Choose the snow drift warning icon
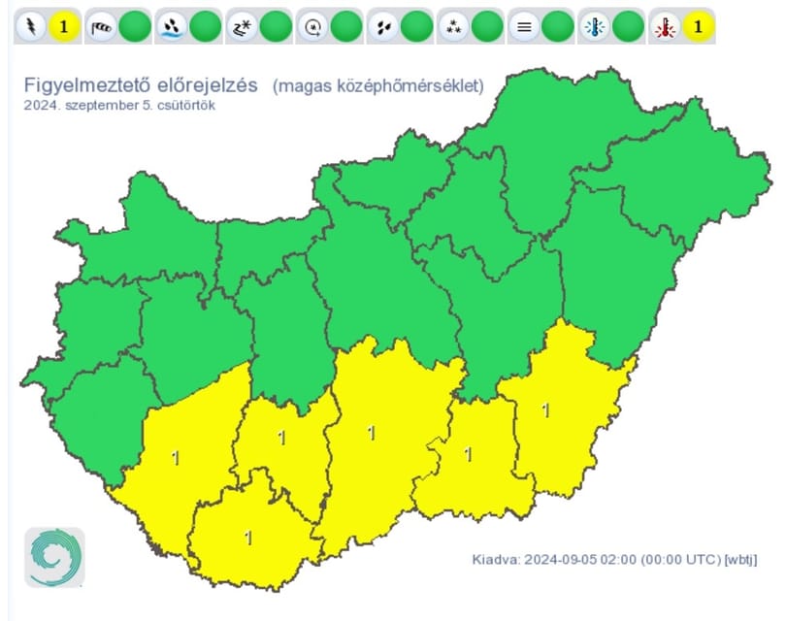The width and height of the screenshot is (786, 621). (243, 26)
